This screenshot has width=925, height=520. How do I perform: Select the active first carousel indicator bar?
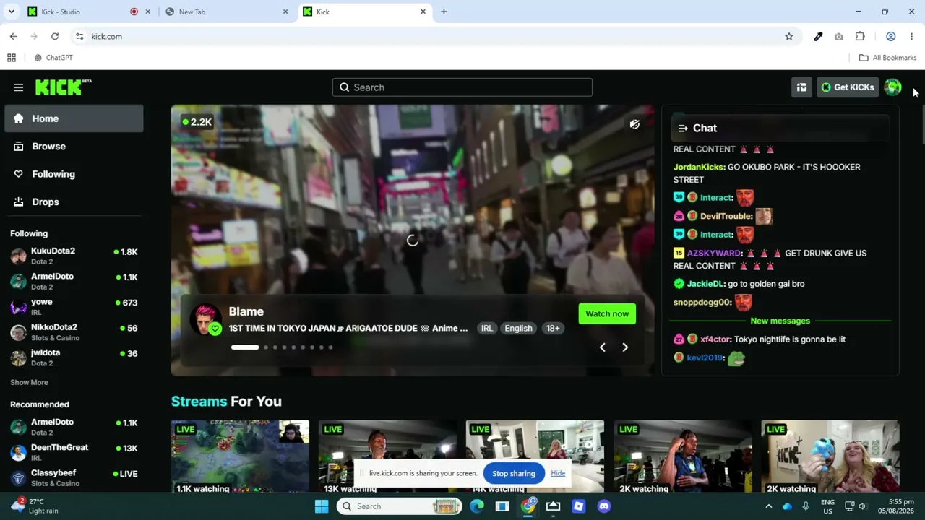[245, 347]
